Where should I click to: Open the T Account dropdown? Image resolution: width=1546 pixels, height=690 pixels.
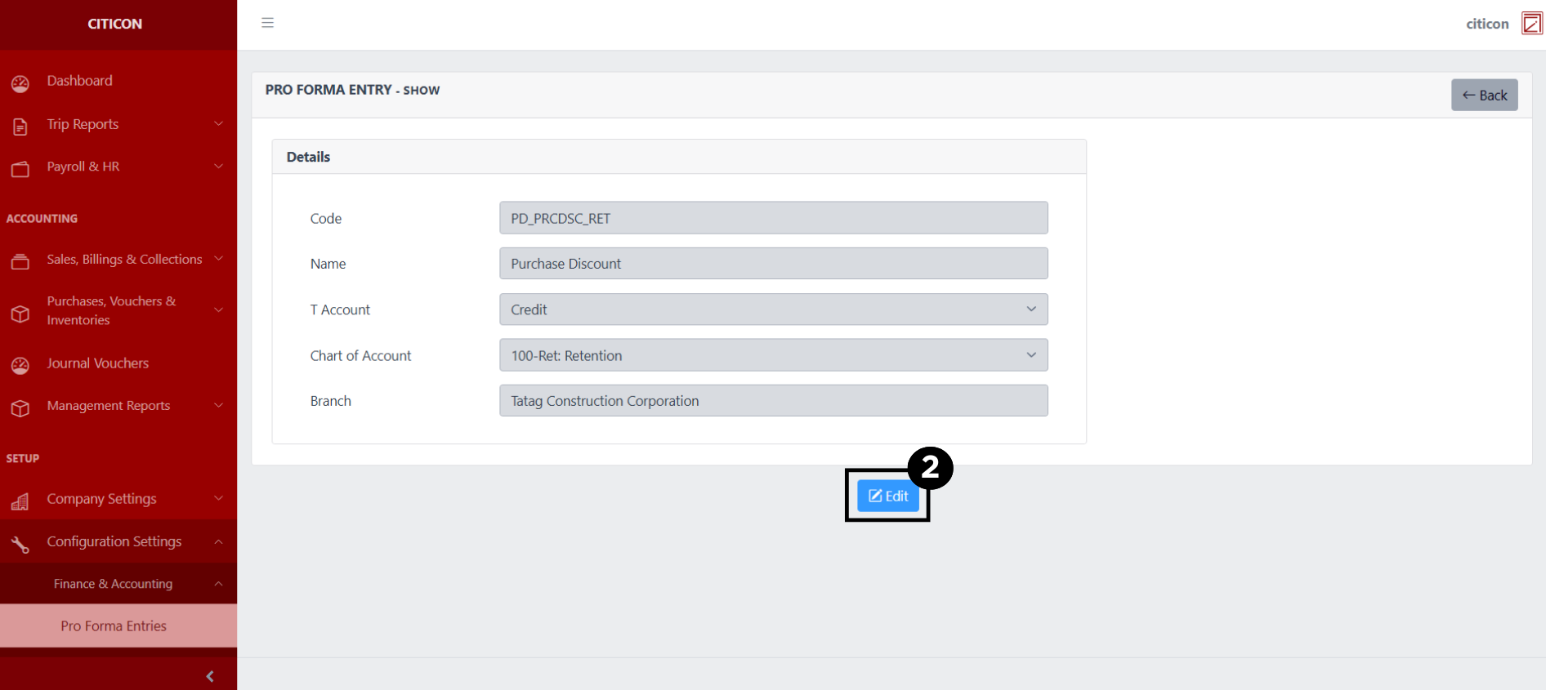pyautogui.click(x=773, y=309)
